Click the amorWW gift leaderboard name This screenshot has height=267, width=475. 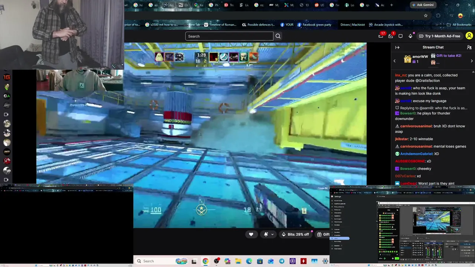(x=420, y=57)
